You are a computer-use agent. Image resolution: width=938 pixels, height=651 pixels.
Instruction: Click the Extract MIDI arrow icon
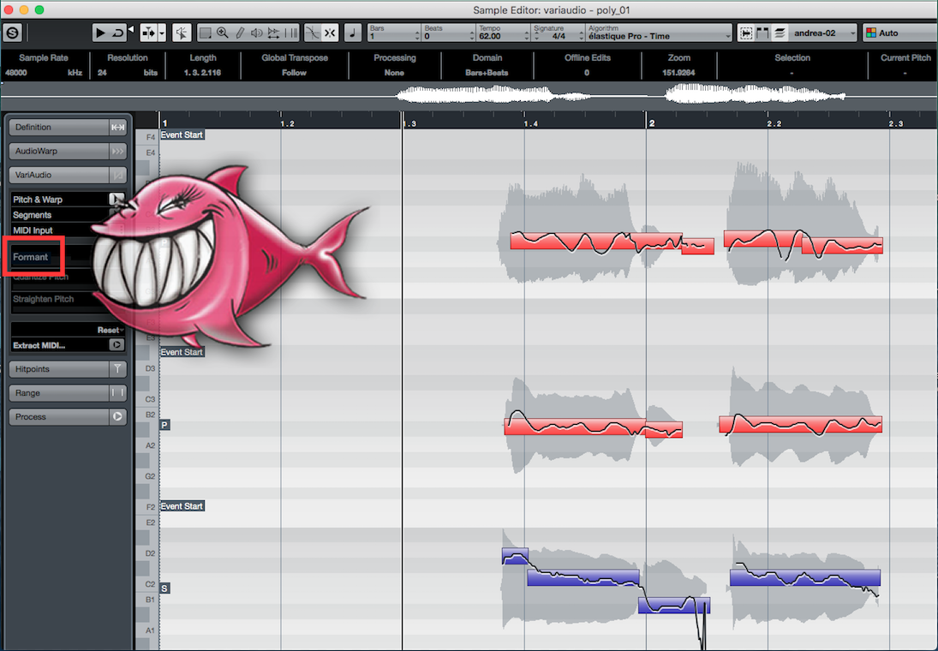click(117, 344)
